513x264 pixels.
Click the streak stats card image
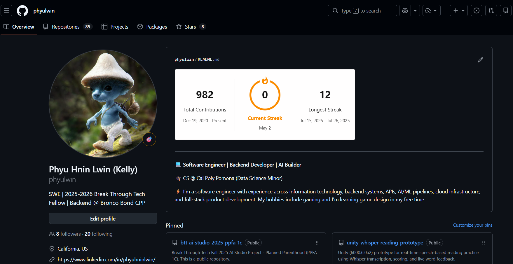coord(265,104)
